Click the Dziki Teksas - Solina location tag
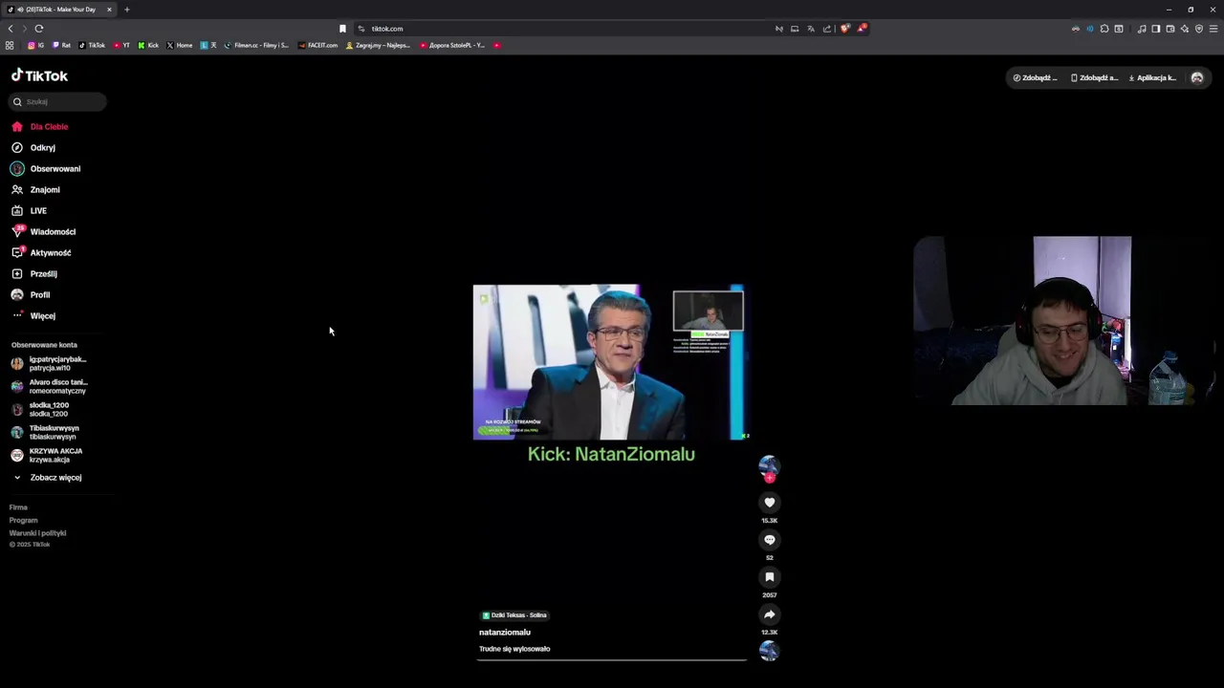Screen dimensions: 1224x688 tap(515, 615)
